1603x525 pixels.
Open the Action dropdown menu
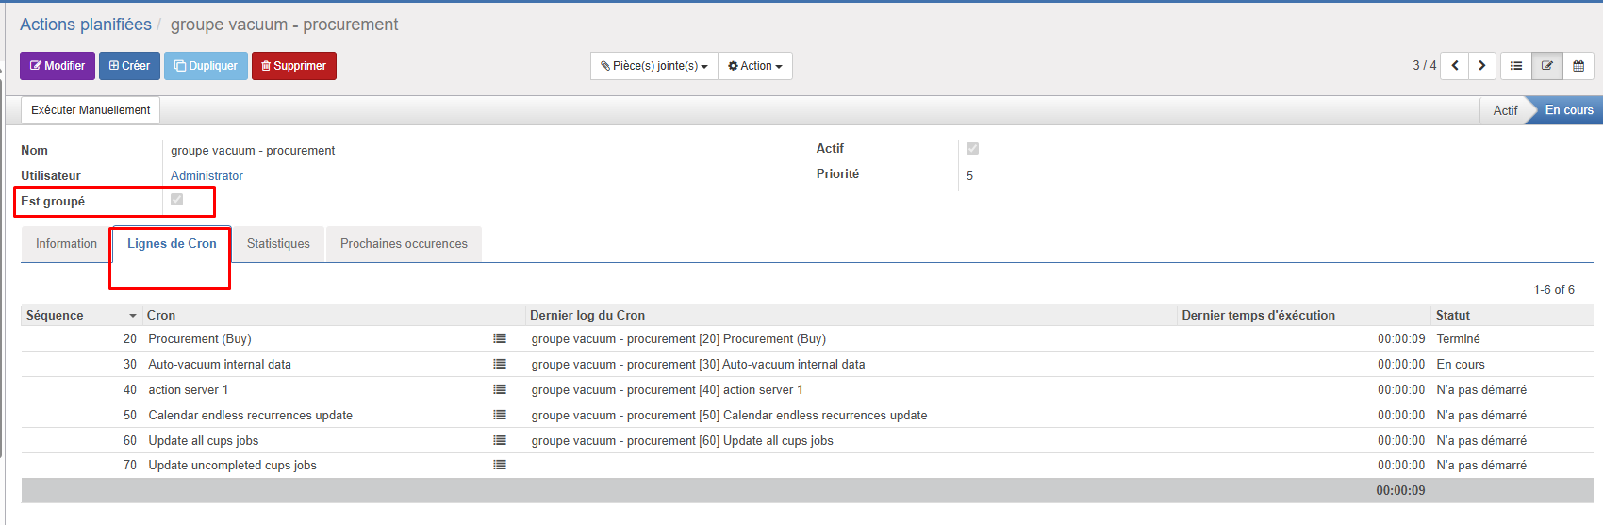tap(755, 66)
